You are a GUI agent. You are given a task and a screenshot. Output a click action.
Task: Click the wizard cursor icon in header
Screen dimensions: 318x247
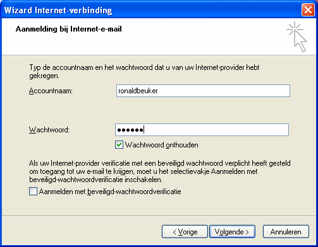click(297, 37)
